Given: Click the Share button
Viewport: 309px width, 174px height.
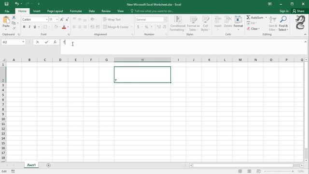Looking at the screenshot, I should pyautogui.click(x=298, y=11).
